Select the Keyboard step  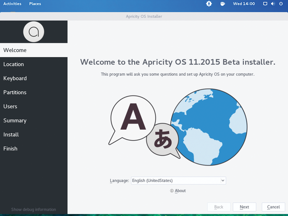tap(34, 78)
